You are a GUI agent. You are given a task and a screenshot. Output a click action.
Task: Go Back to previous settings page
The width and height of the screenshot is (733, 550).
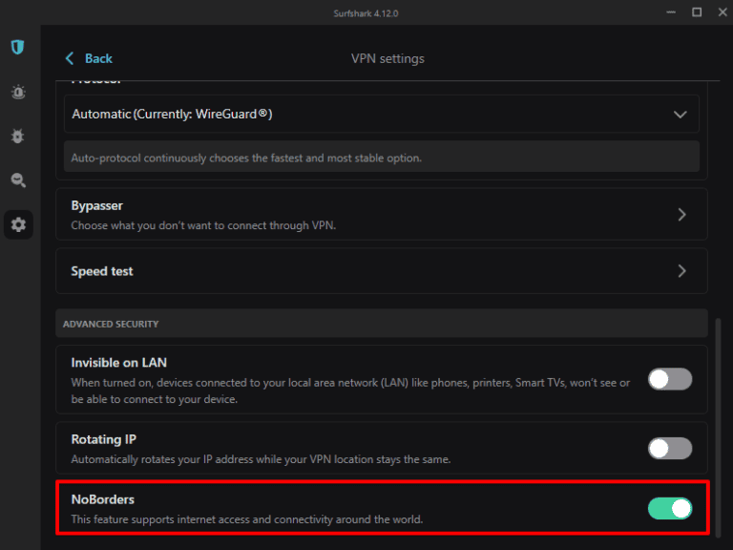[98, 58]
